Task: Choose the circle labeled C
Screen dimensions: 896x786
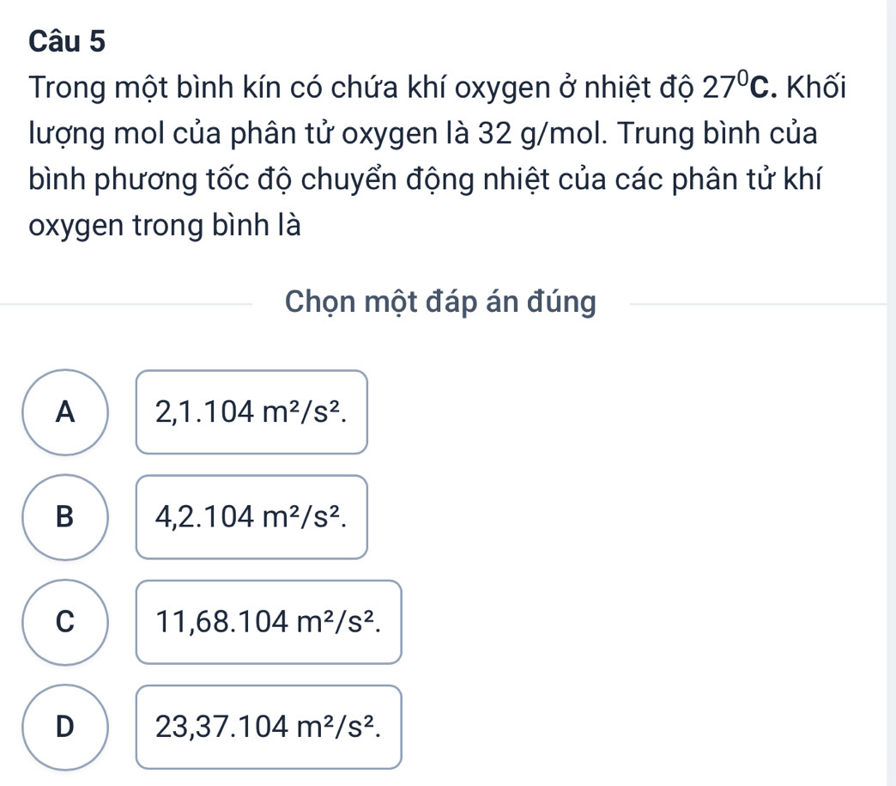Action: click(64, 622)
